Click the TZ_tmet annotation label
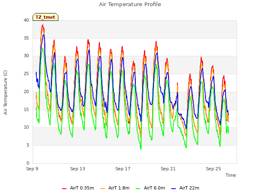This screenshot has height=196, width=261. [45, 17]
